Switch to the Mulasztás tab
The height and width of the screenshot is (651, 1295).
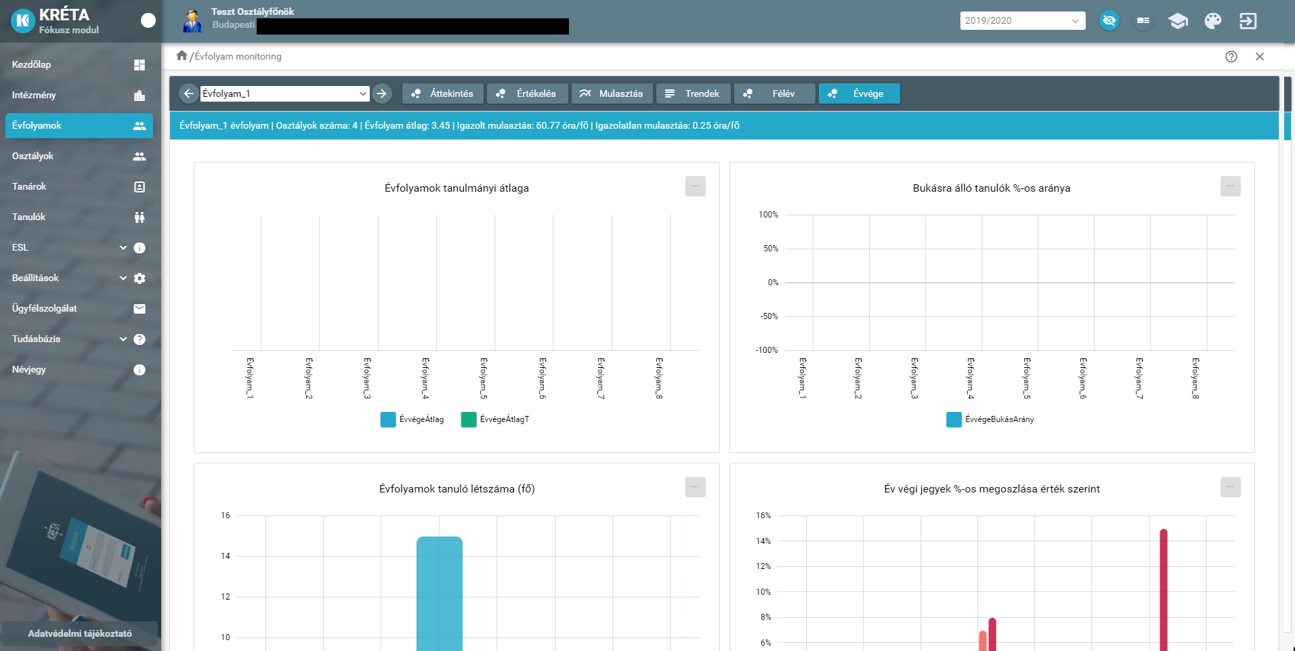click(x=612, y=93)
